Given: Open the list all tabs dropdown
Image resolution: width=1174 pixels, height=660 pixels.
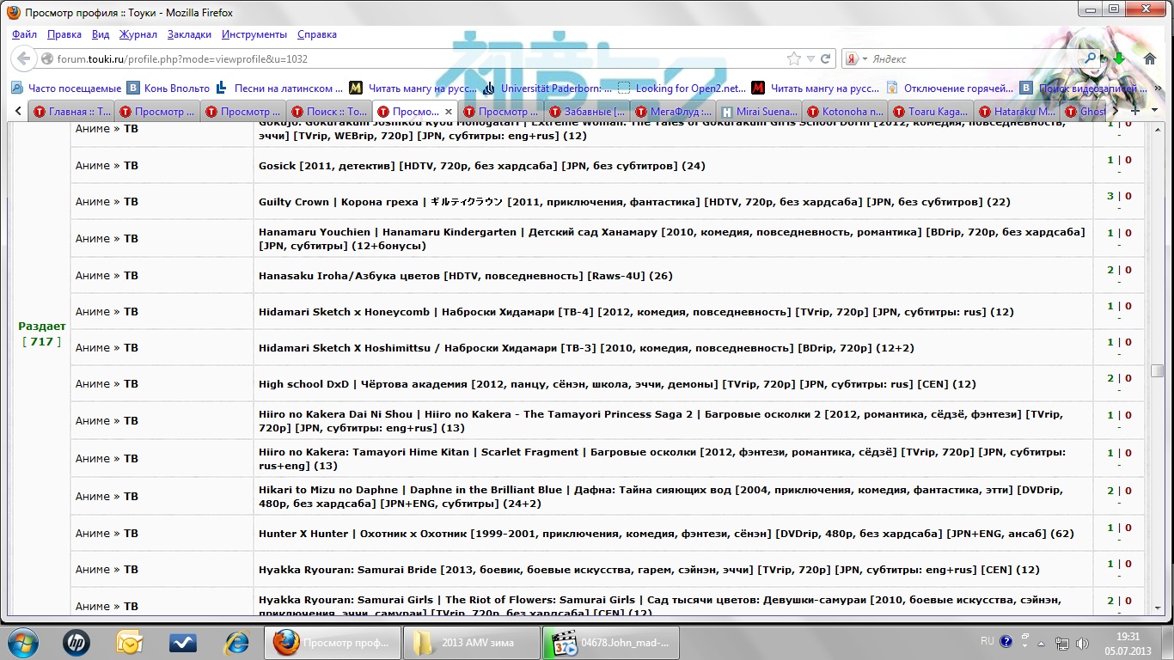Looking at the screenshot, I should click(1153, 111).
